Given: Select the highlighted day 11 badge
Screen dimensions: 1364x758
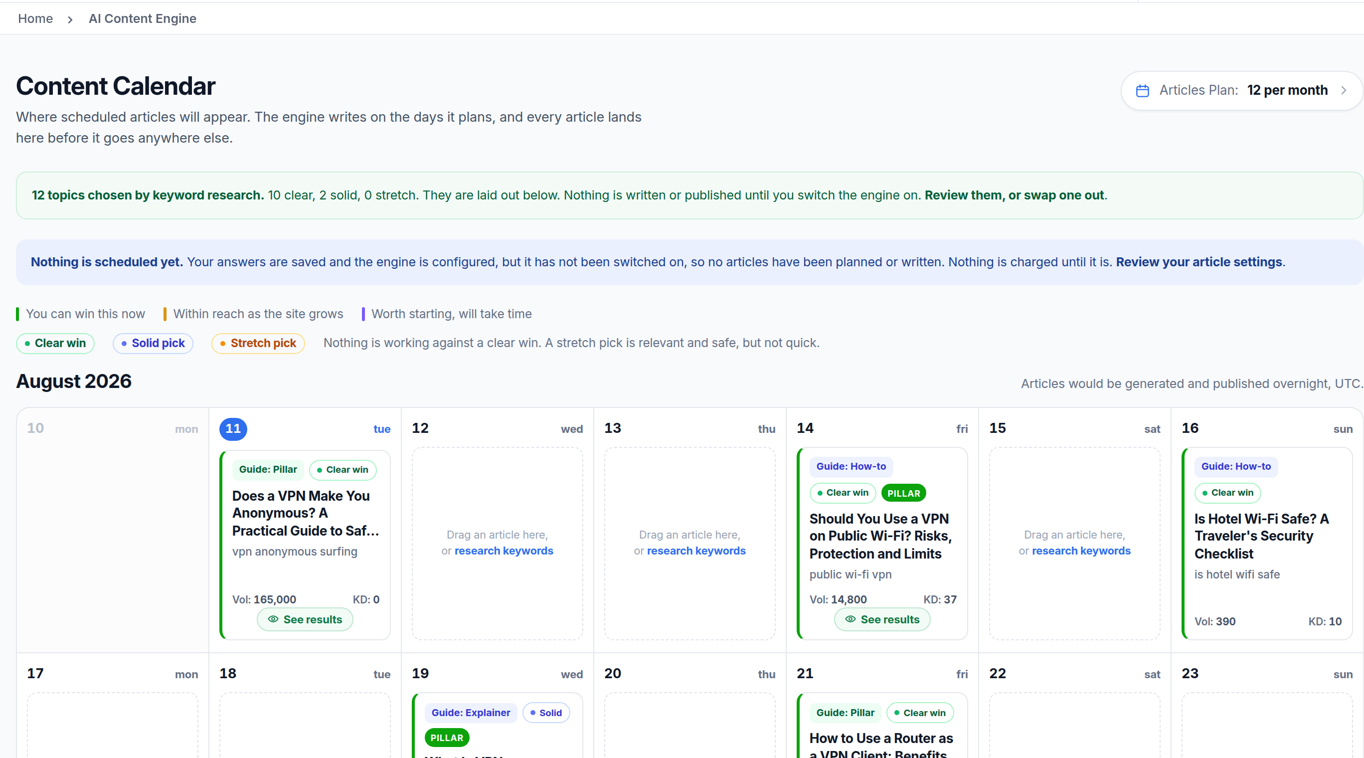Looking at the screenshot, I should pos(233,428).
